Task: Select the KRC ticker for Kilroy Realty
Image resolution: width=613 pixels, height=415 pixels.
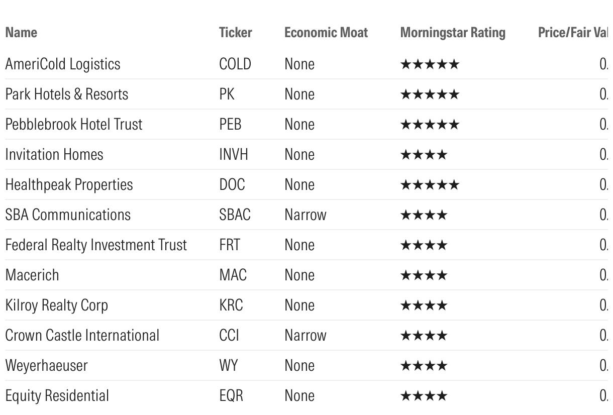Action: pos(231,305)
